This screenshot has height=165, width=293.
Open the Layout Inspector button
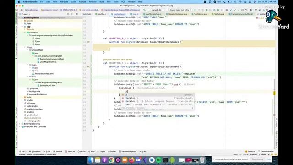tap(266, 152)
